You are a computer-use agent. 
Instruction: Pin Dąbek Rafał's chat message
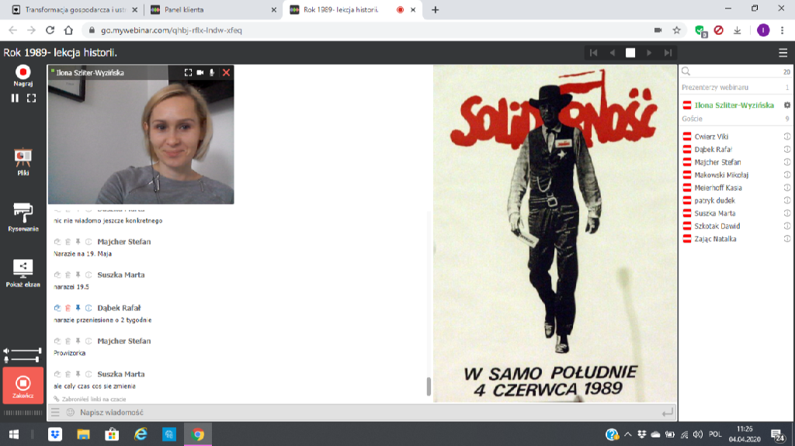pos(78,308)
